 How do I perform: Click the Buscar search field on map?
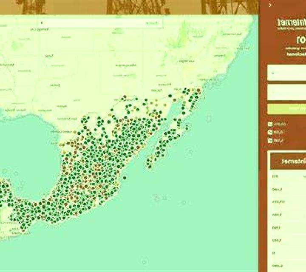(x=100, y=23)
